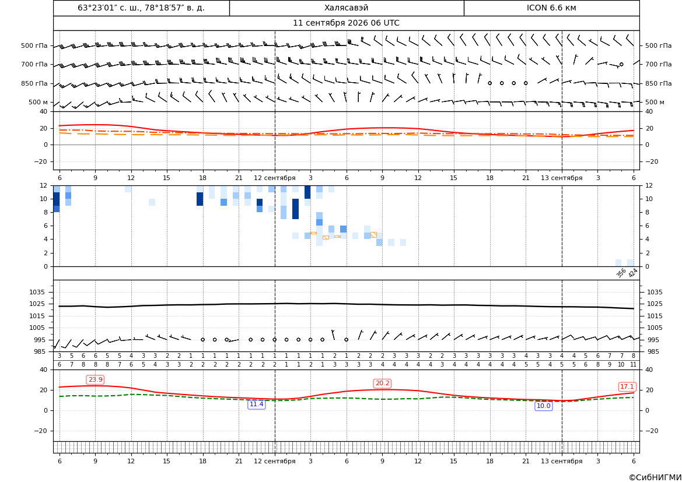Click the 20.2 temperature peak label

pyautogui.click(x=382, y=384)
